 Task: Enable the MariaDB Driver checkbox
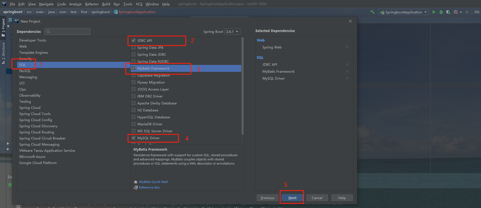point(133,124)
